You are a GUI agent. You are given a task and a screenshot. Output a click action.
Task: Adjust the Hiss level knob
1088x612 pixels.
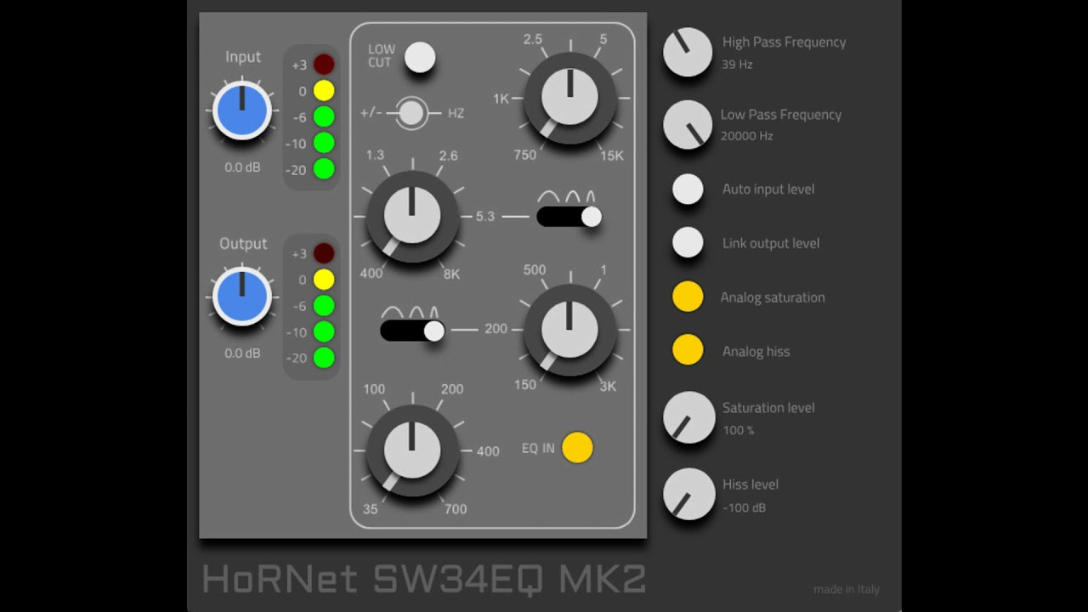coord(688,494)
